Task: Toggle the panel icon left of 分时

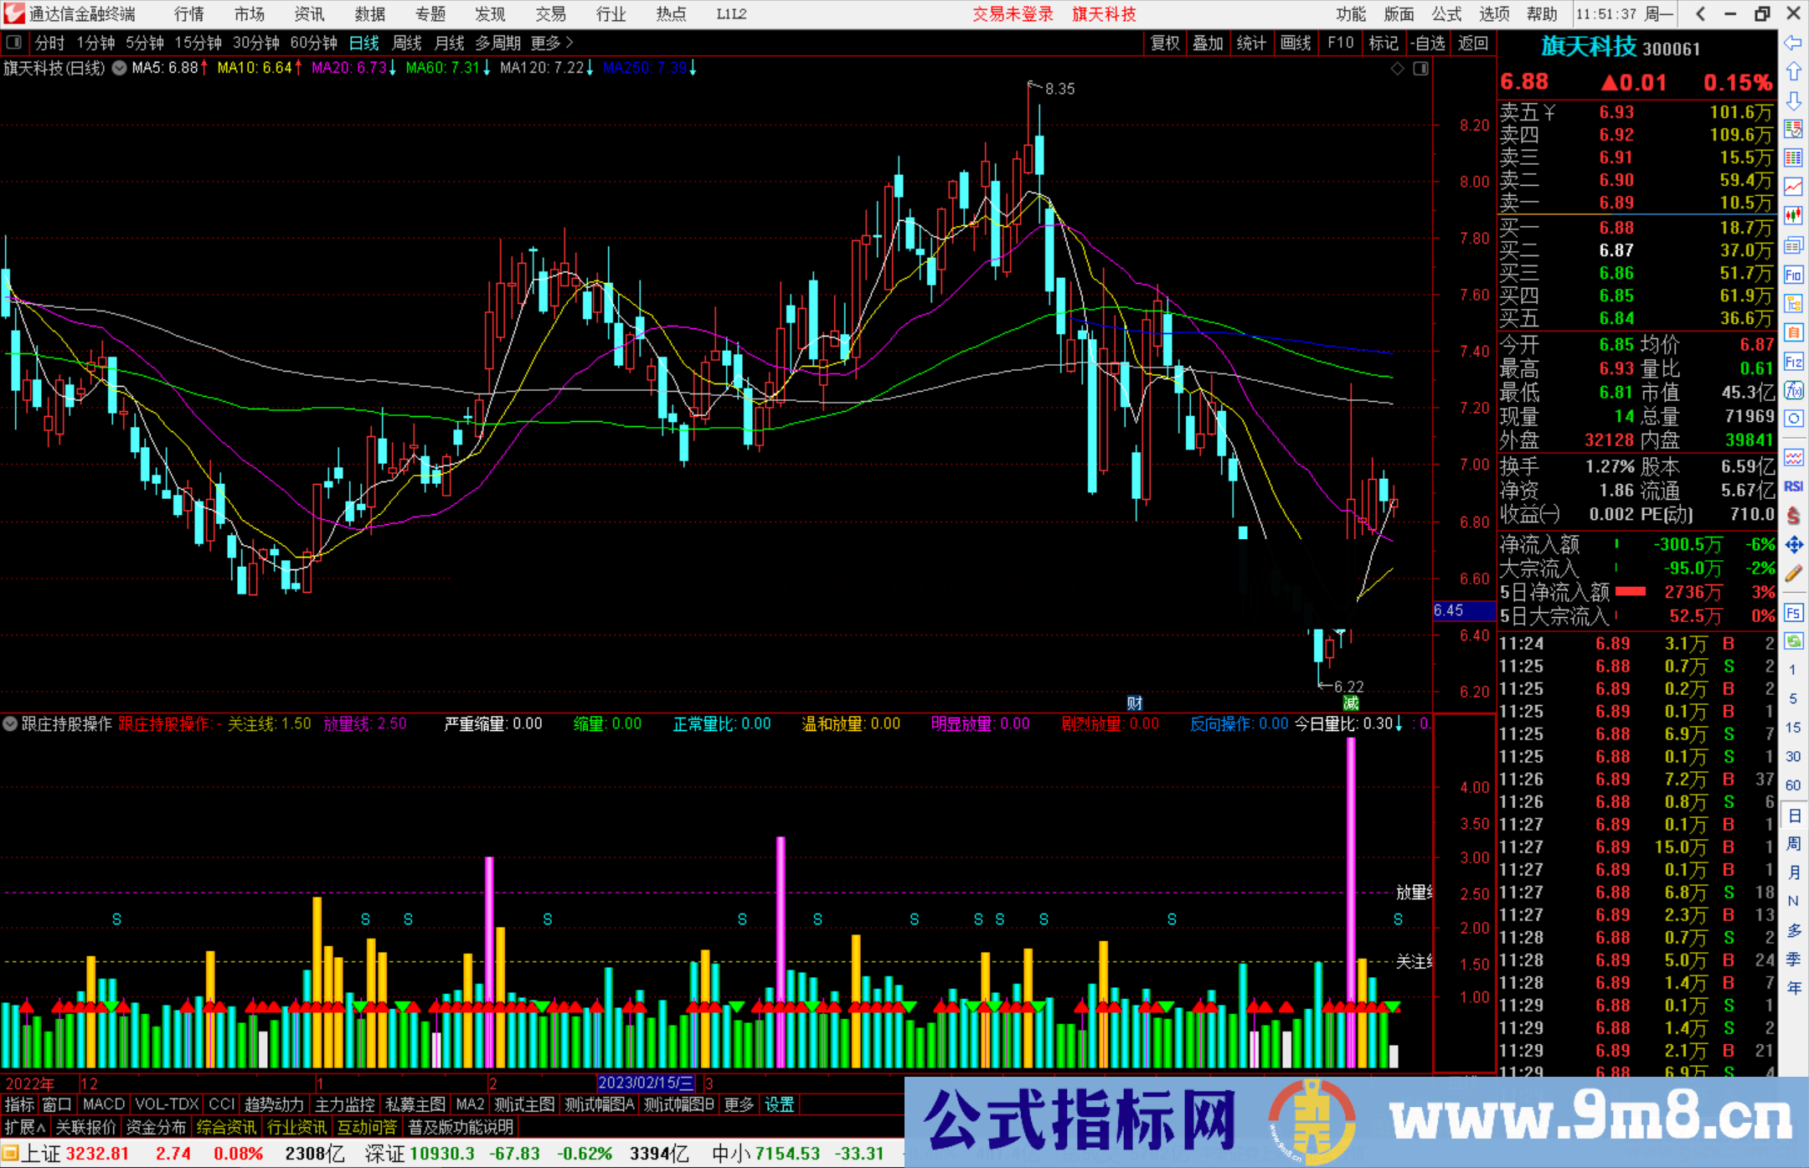Action: point(14,42)
